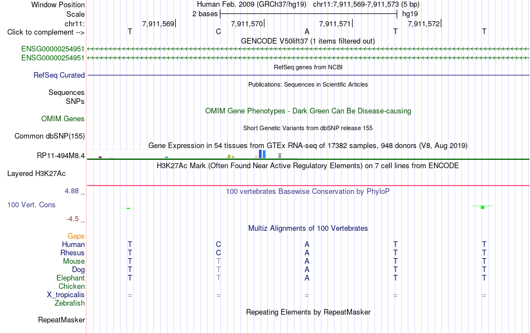Click the 7,911,570 ruler position
530x333 pixels.
[247, 23]
